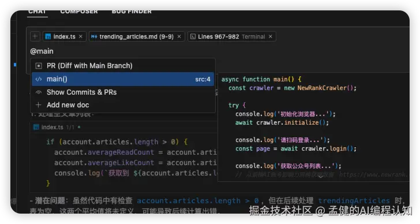The width and height of the screenshot is (420, 224).
Task: Switch to the COMPOSER tab
Action: click(79, 12)
